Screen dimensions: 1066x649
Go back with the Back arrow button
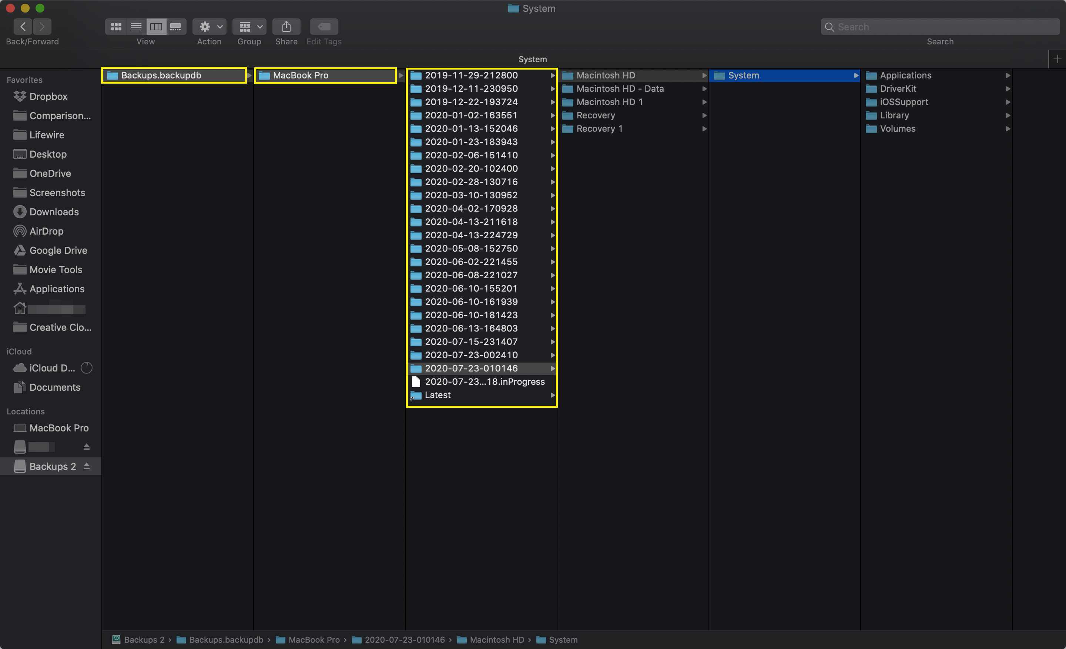point(23,26)
